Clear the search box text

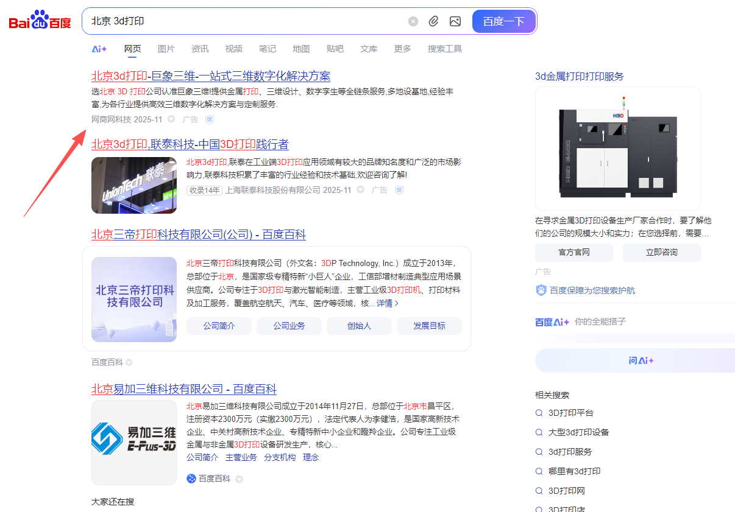tap(413, 21)
